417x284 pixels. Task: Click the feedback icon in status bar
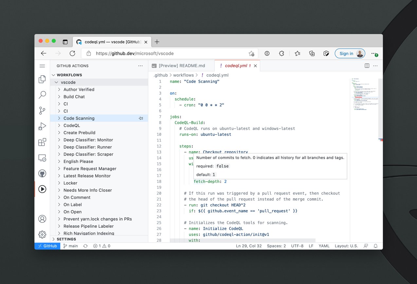(x=366, y=246)
